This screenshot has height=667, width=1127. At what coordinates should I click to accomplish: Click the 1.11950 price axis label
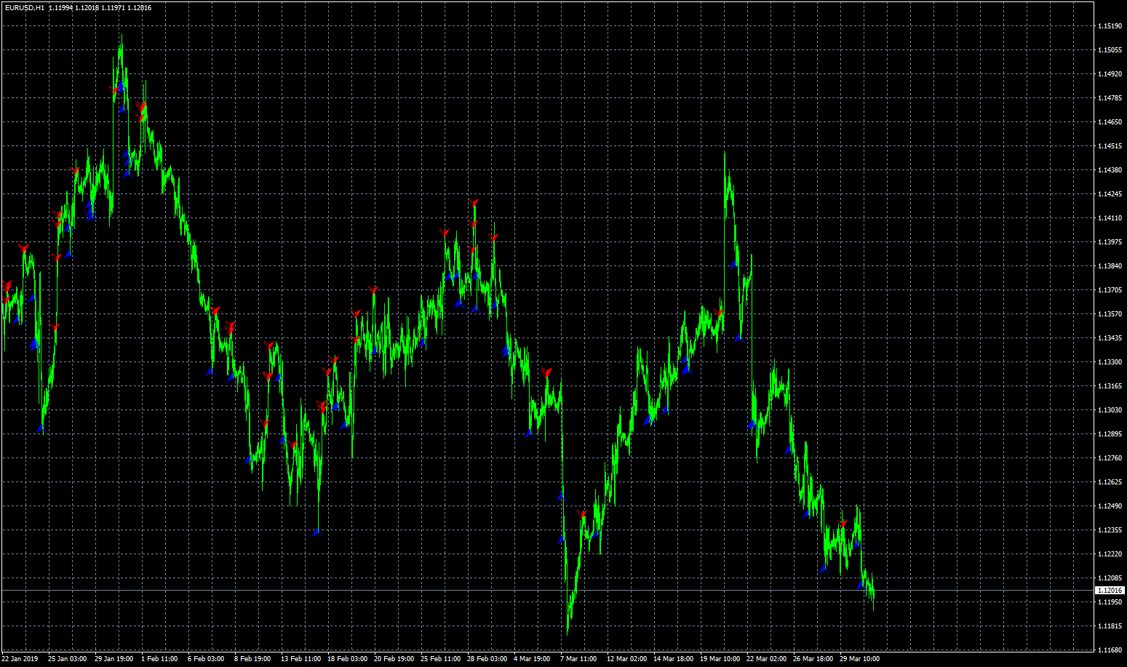(1109, 602)
